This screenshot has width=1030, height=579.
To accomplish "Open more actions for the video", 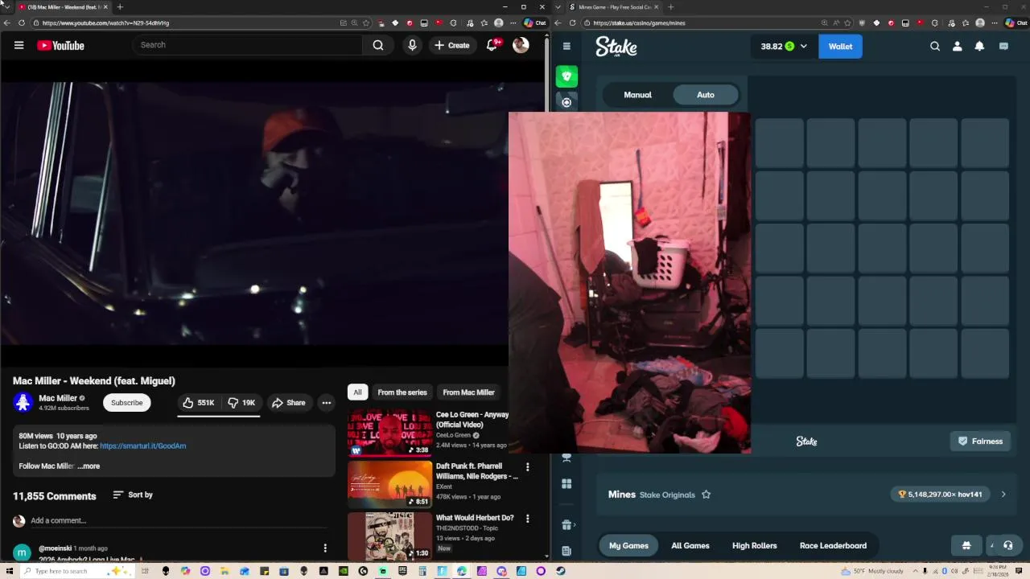I will click(326, 402).
